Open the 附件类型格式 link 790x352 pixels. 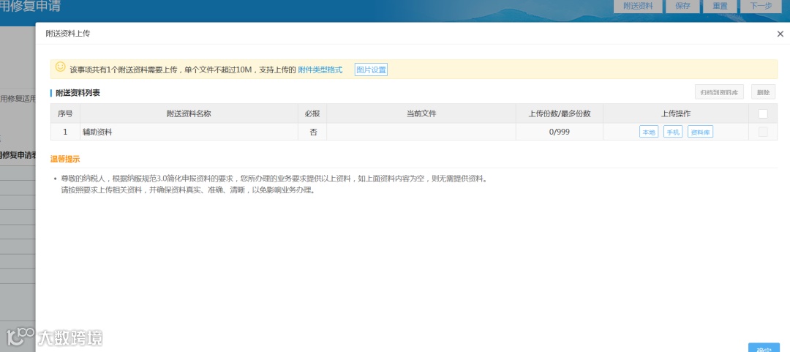320,70
